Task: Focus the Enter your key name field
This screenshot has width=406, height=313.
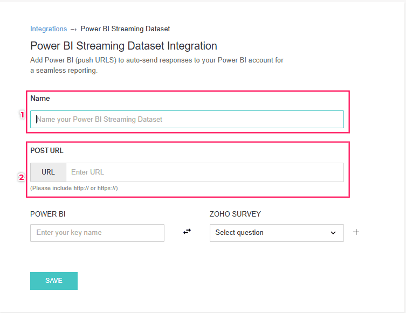Action: [x=97, y=233]
